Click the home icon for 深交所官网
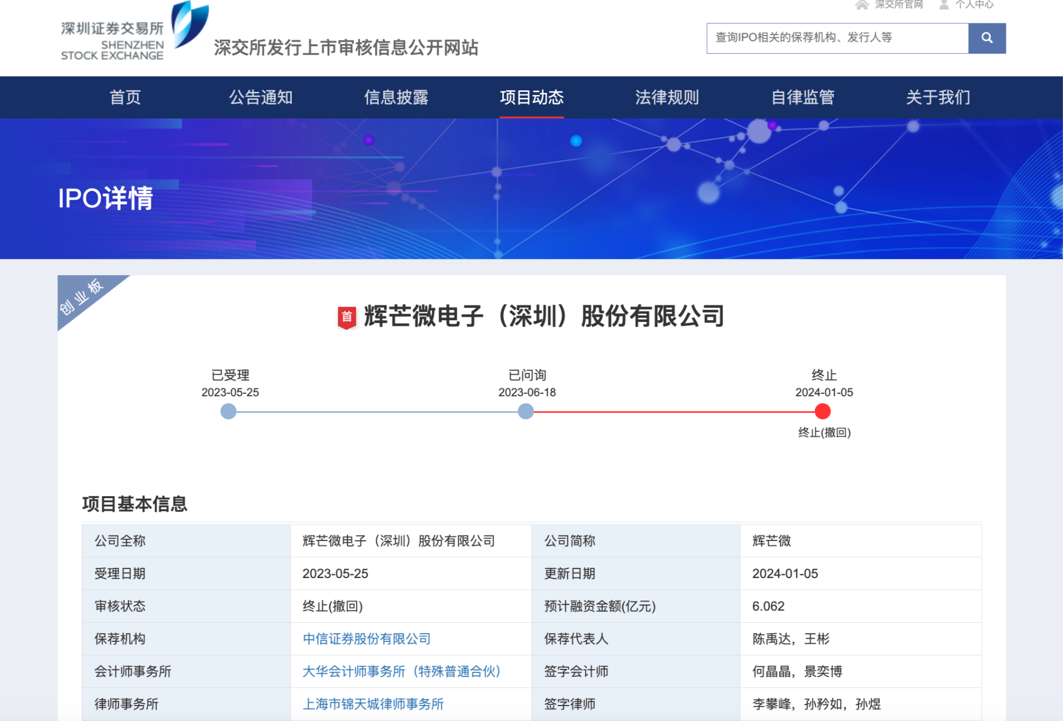Viewport: 1063px width, 721px height. [862, 5]
